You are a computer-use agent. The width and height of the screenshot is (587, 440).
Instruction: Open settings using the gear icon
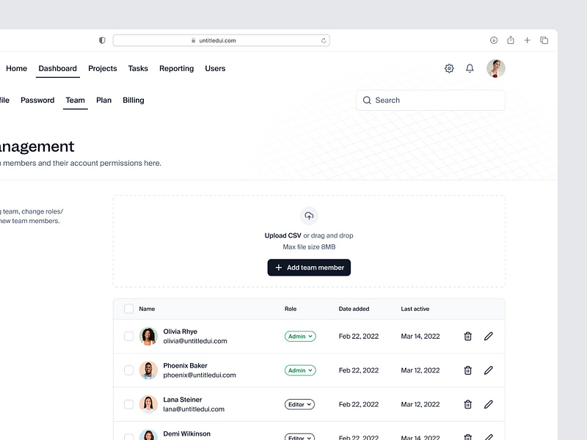point(448,67)
